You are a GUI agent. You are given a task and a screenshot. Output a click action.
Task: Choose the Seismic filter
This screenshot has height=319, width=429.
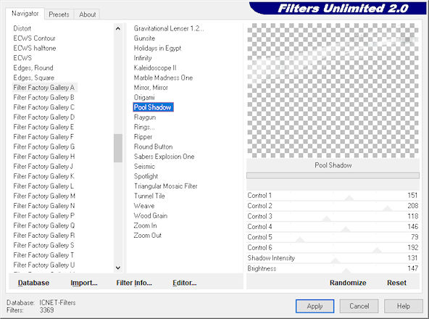(x=144, y=167)
